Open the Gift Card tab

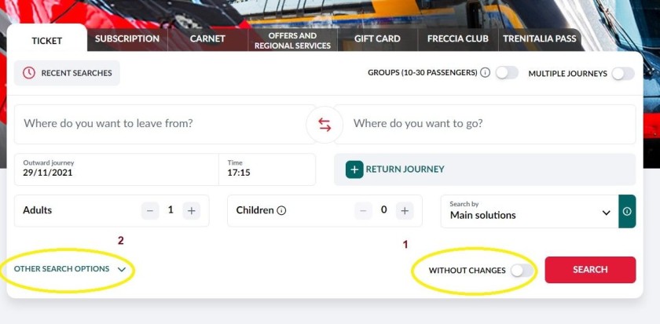(377, 39)
